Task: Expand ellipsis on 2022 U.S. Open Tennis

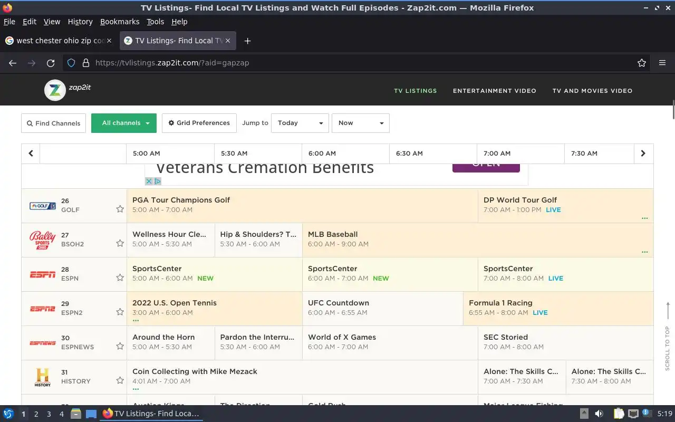Action: [x=136, y=320]
